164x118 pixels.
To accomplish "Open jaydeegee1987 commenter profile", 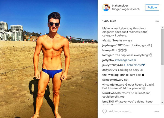I will [x=112, y=45].
